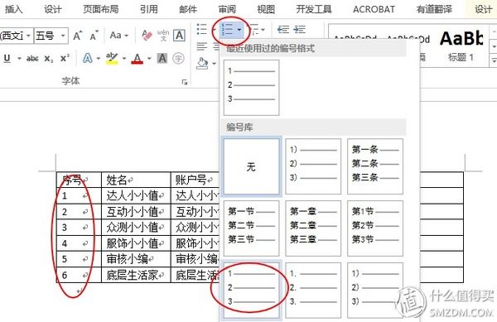The height and width of the screenshot is (322, 497).
Task: Switch to the 页面布局 tab
Action: pyautogui.click(x=100, y=9)
